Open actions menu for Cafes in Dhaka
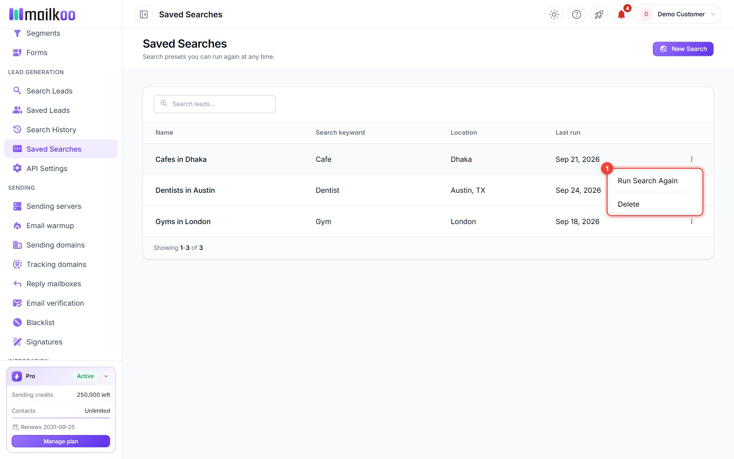This screenshot has height=459, width=734. pyautogui.click(x=692, y=159)
